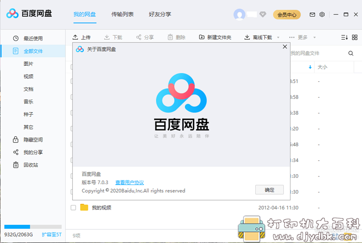Click the share toolbar icon
Viewport: 362px width, 243px height.
138,37
